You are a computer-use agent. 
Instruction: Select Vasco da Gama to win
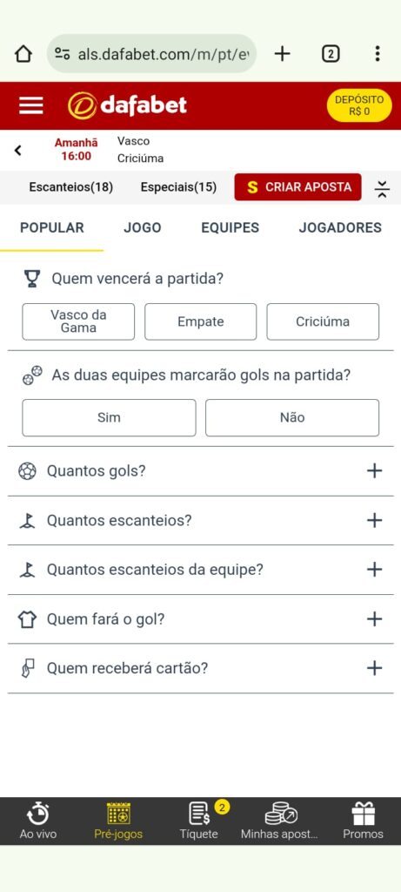click(78, 321)
